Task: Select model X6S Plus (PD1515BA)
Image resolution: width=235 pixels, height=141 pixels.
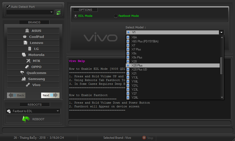Action: pos(173,41)
